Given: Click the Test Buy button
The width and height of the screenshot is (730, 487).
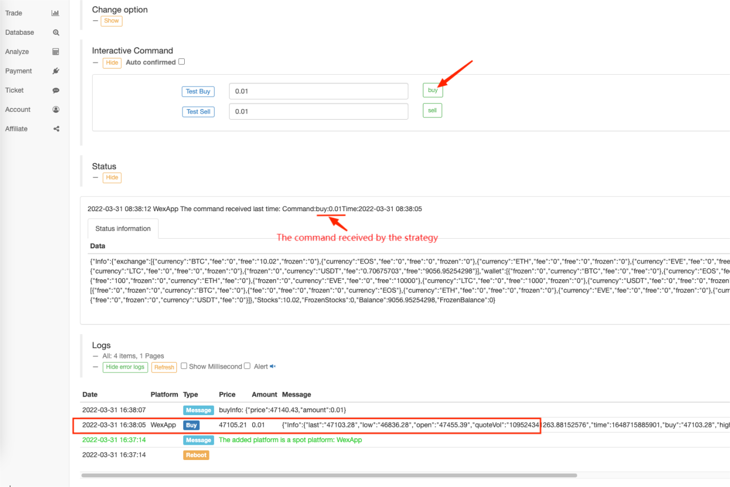Looking at the screenshot, I should [x=198, y=92].
